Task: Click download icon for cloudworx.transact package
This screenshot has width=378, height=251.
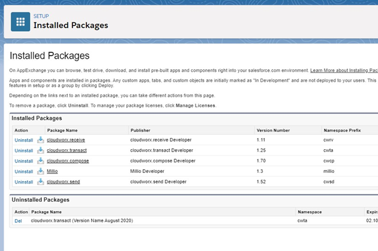Action: coord(41,150)
